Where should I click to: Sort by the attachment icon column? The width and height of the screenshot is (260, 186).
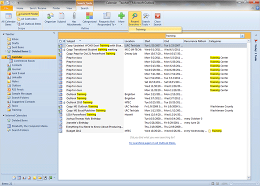pyautogui.click(x=64, y=41)
